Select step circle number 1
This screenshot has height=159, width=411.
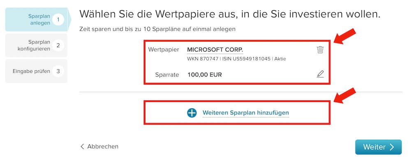click(58, 20)
